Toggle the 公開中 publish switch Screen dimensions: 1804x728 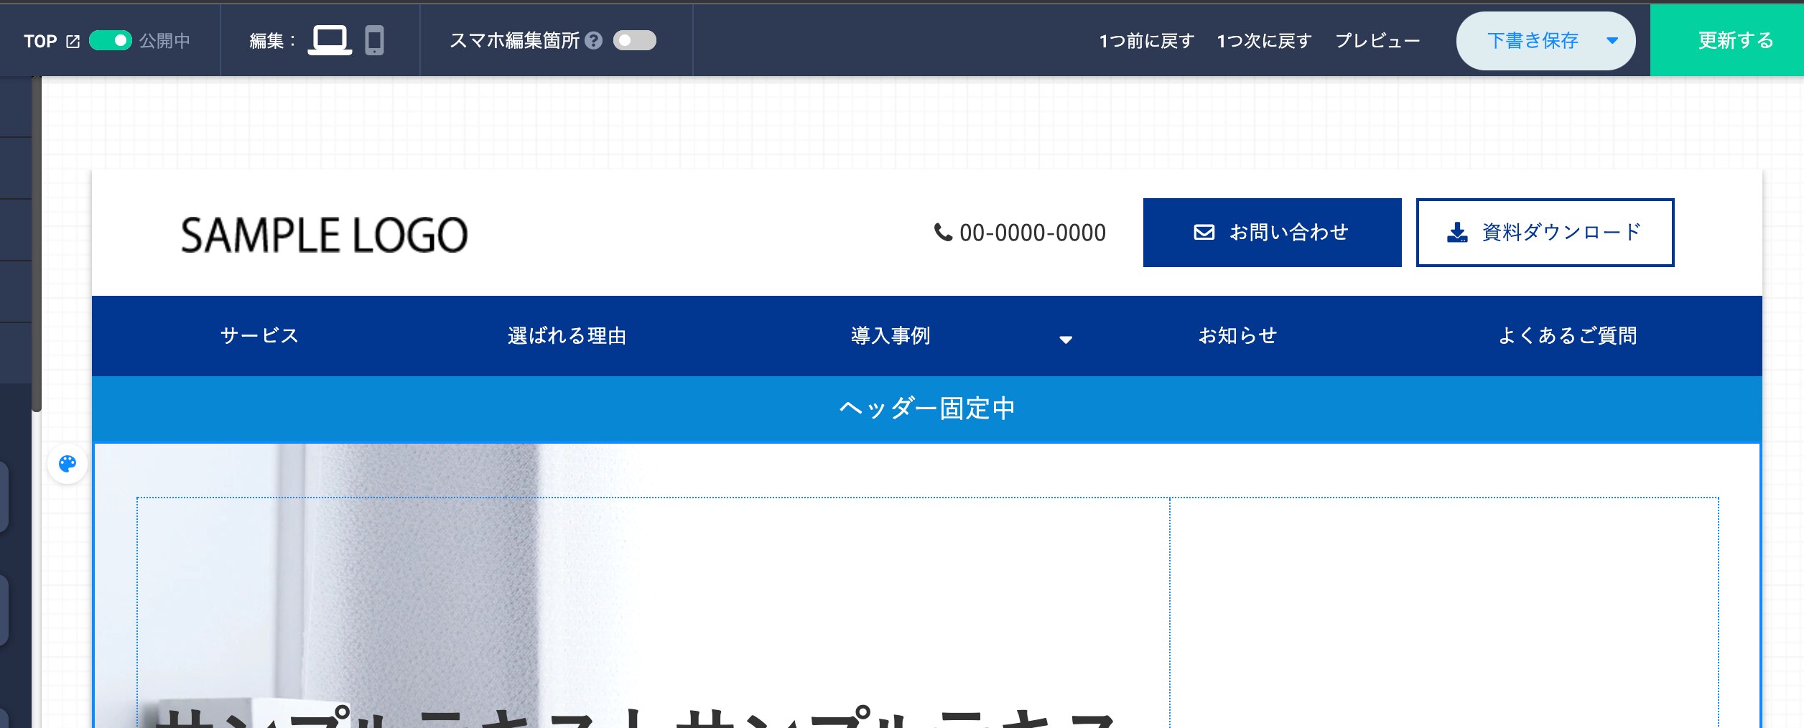(111, 40)
